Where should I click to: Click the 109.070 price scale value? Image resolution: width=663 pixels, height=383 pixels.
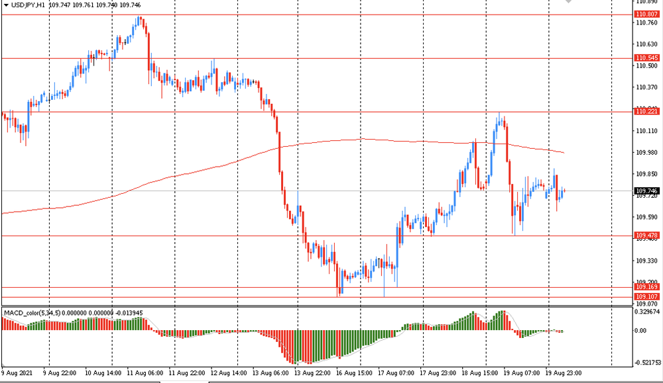647,304
